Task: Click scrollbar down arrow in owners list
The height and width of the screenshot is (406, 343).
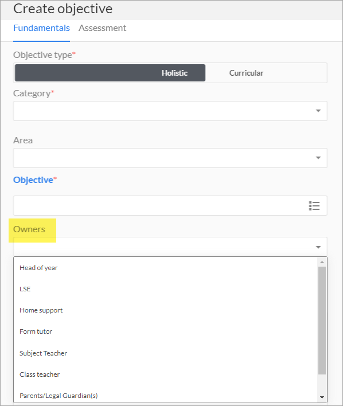Action: (x=322, y=397)
